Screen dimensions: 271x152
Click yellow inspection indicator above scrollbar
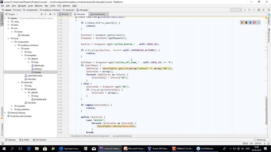[x=266, y=18]
